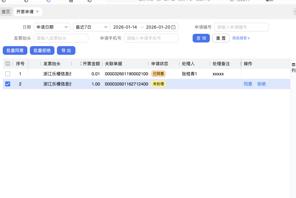Screen dimensions: 296x198
Task: Click the calendar icon in date range
Action: point(173,27)
